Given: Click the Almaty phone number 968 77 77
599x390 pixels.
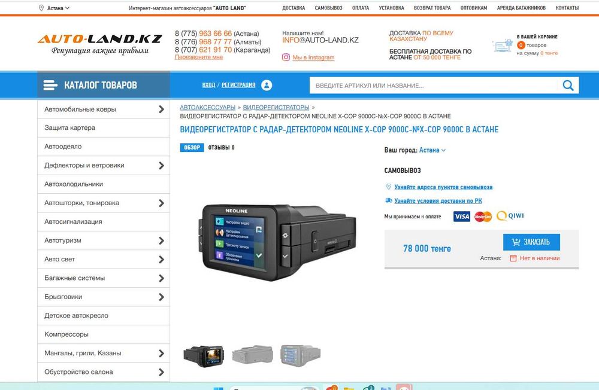Looking at the screenshot, I should pos(215,42).
